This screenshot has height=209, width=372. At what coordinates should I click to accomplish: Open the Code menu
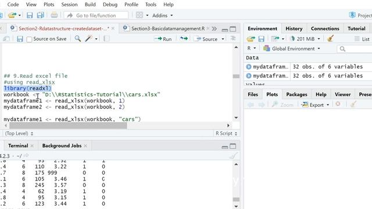(x=13, y=5)
